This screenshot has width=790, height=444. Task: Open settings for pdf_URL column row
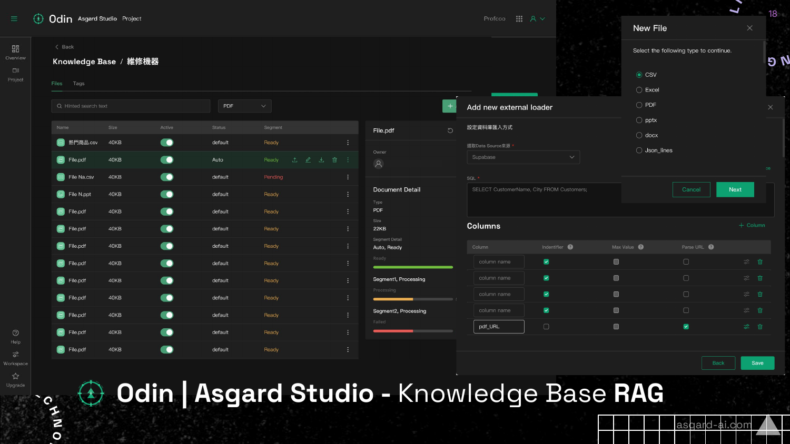point(746,327)
